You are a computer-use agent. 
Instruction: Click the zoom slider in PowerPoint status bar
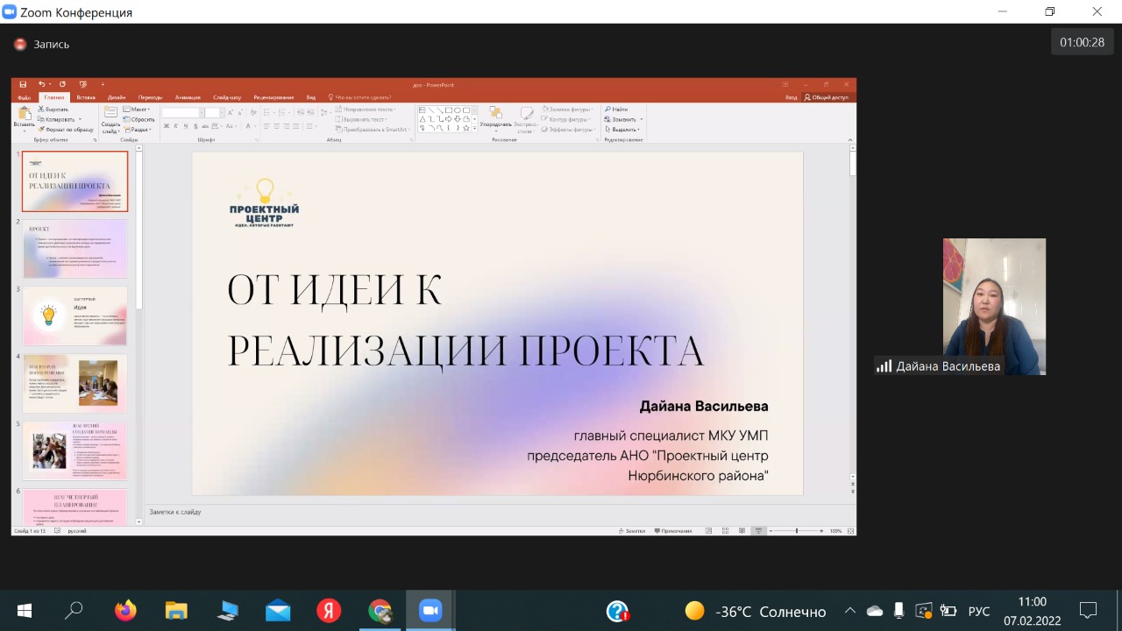(x=797, y=531)
